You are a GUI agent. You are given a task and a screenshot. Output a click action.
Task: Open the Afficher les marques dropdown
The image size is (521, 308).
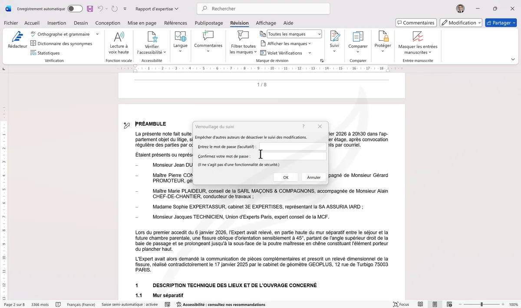(287, 43)
